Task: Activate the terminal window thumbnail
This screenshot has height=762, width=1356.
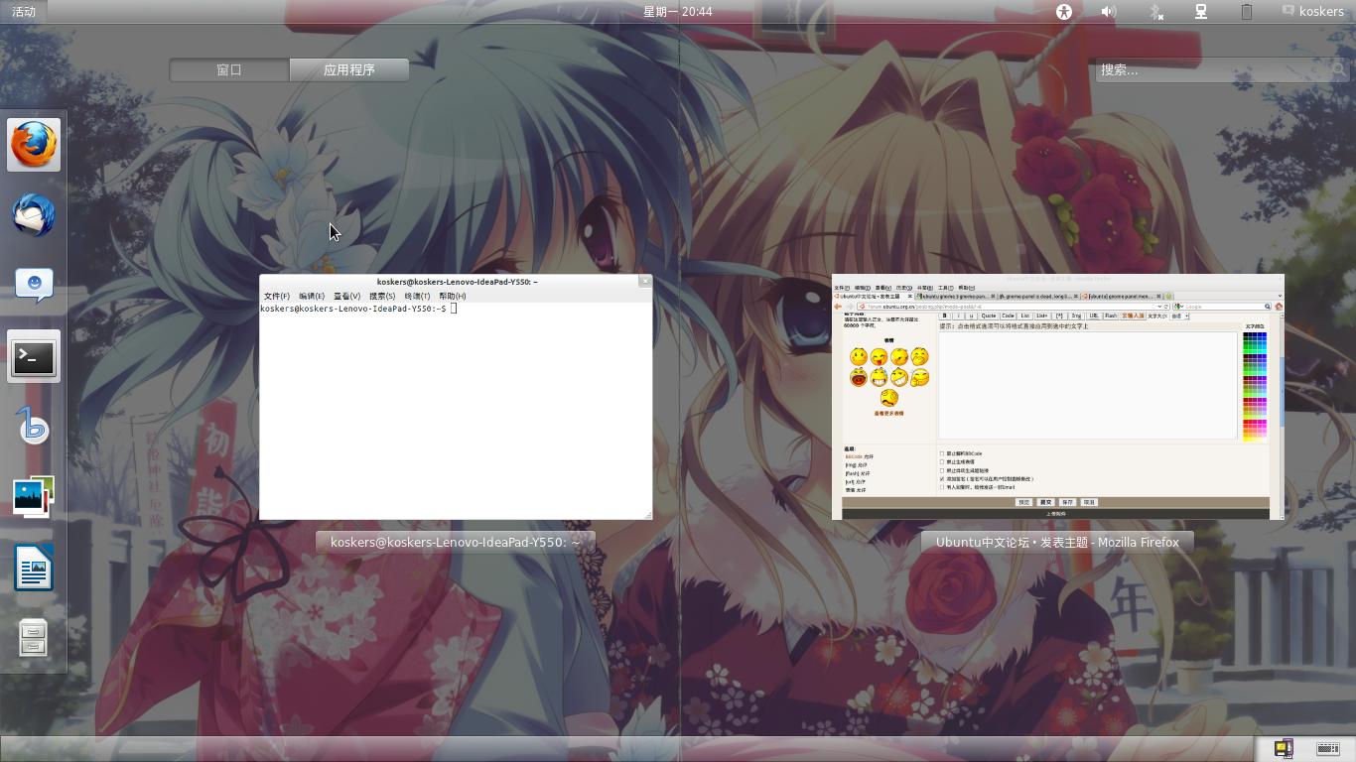Action: (x=456, y=397)
